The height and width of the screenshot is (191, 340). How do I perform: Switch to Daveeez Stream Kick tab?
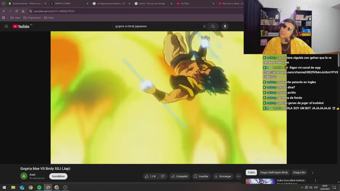(25, 3)
